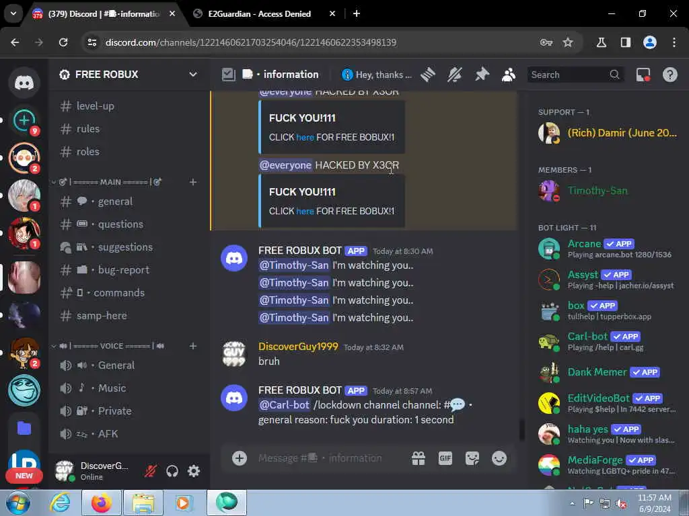Open Chrome Labs flask icon

coord(601,42)
